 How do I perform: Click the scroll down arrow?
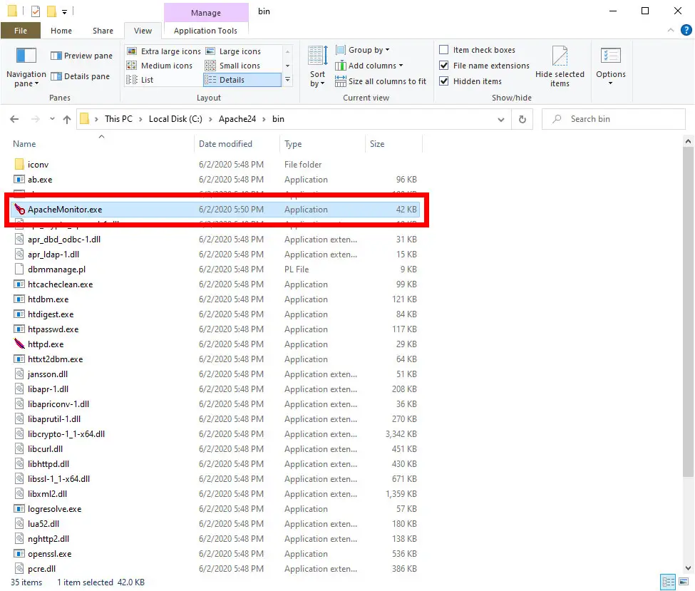pos(688,568)
